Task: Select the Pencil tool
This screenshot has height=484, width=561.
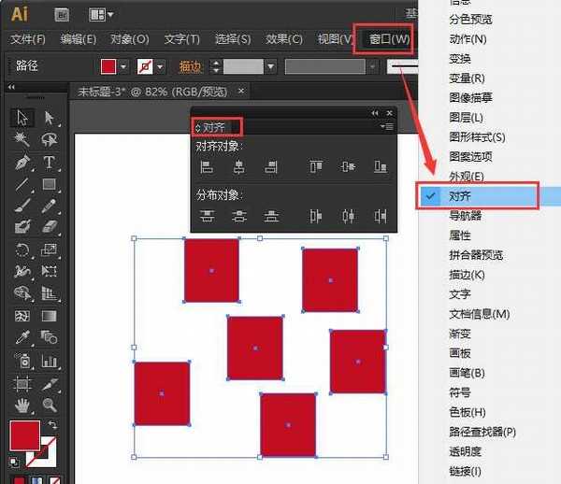Action: [x=49, y=206]
